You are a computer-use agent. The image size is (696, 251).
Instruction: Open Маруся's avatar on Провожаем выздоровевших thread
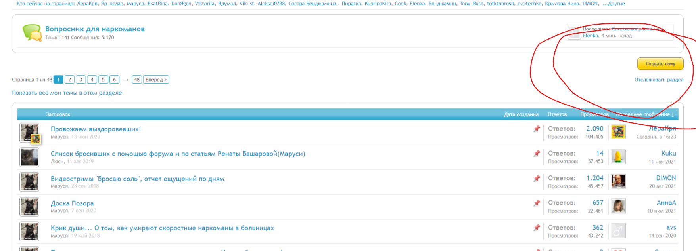29,133
